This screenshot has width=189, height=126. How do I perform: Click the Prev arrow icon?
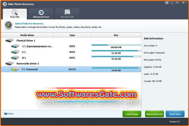[x=6, y=114]
